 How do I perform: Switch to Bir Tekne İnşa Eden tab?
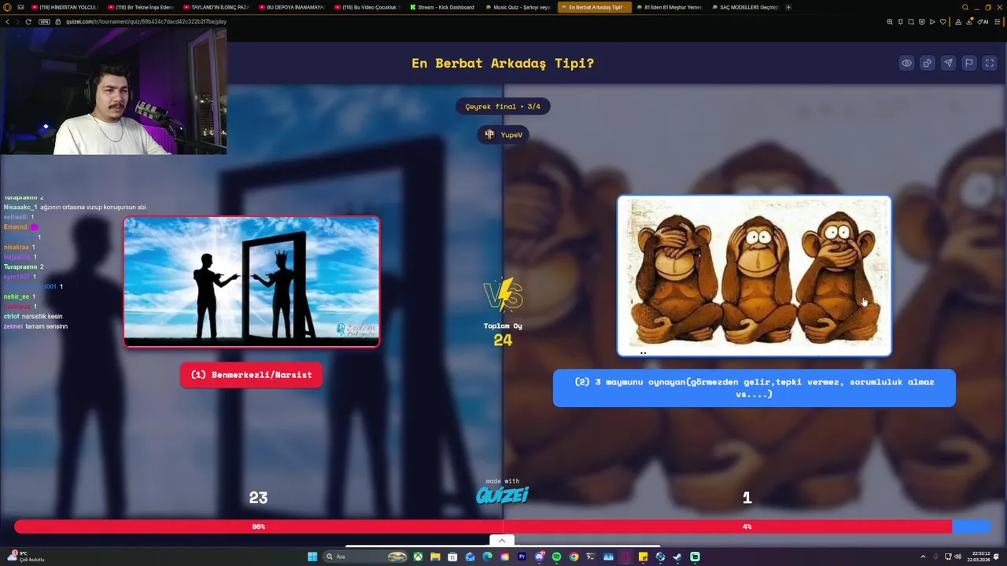[139, 7]
